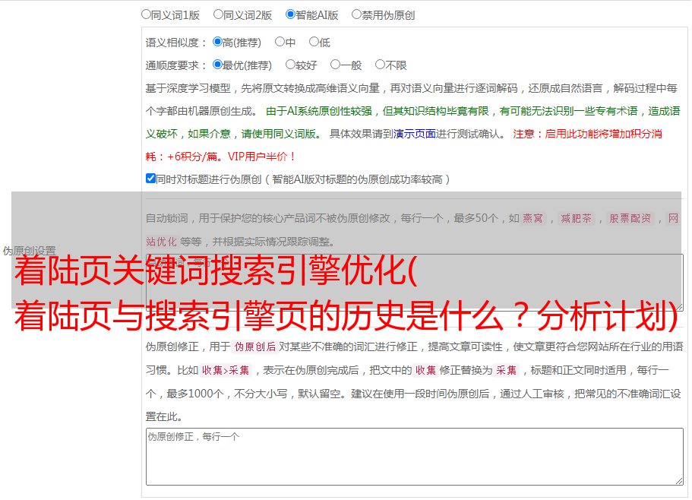Image resolution: width=692 pixels, height=500 pixels.
Task: Set 通顺度要求 to 最优(推荐)
Action: tap(217, 65)
